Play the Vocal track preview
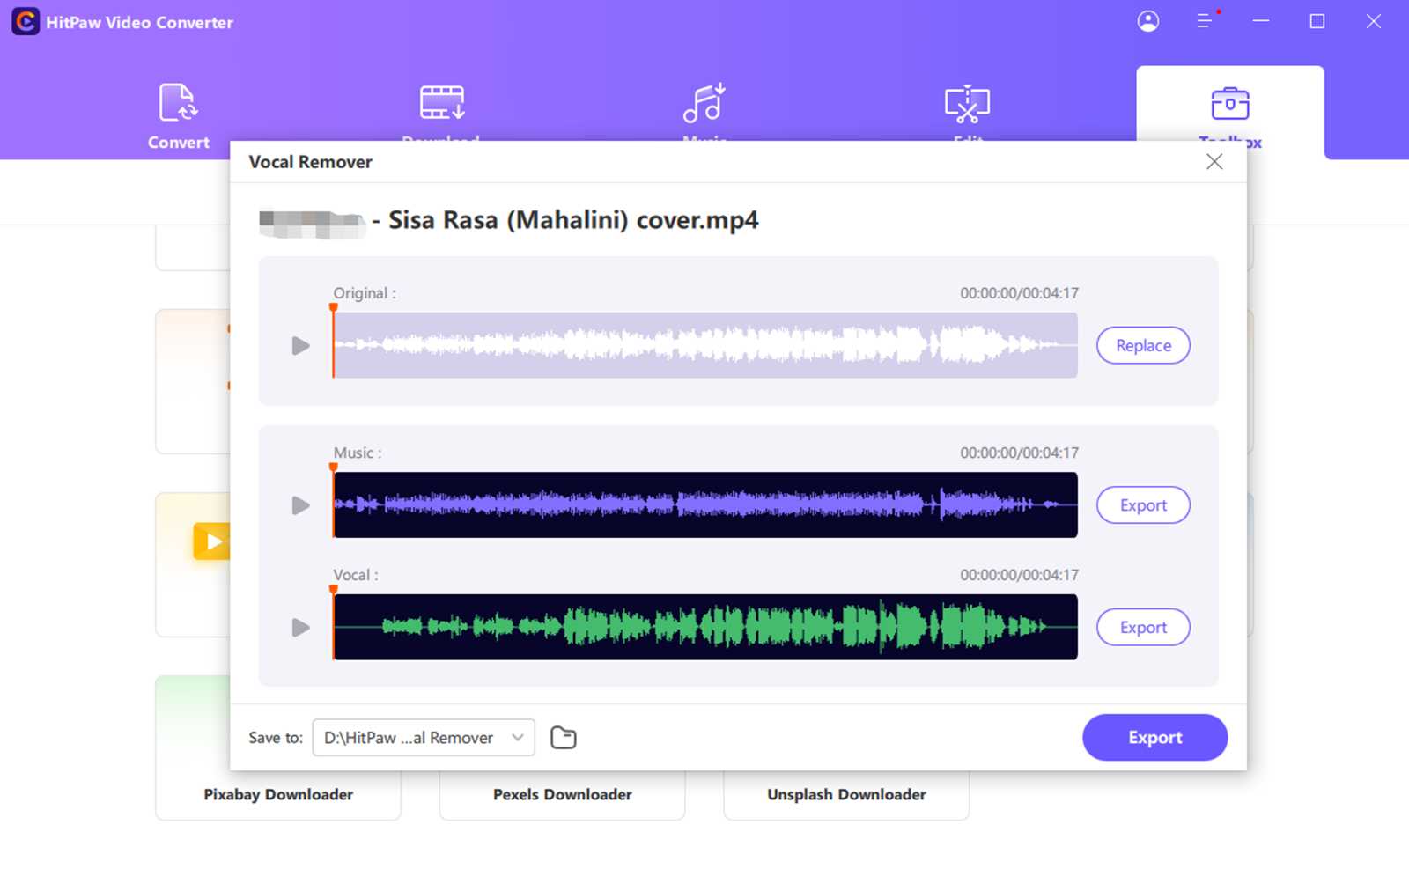The width and height of the screenshot is (1409, 869). [x=301, y=627]
